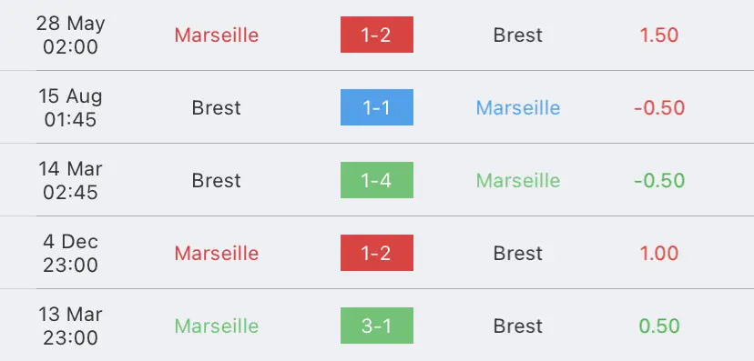754x361 pixels.
Task: Open the red 1-2 score on 4 Dec
Action: click(376, 253)
